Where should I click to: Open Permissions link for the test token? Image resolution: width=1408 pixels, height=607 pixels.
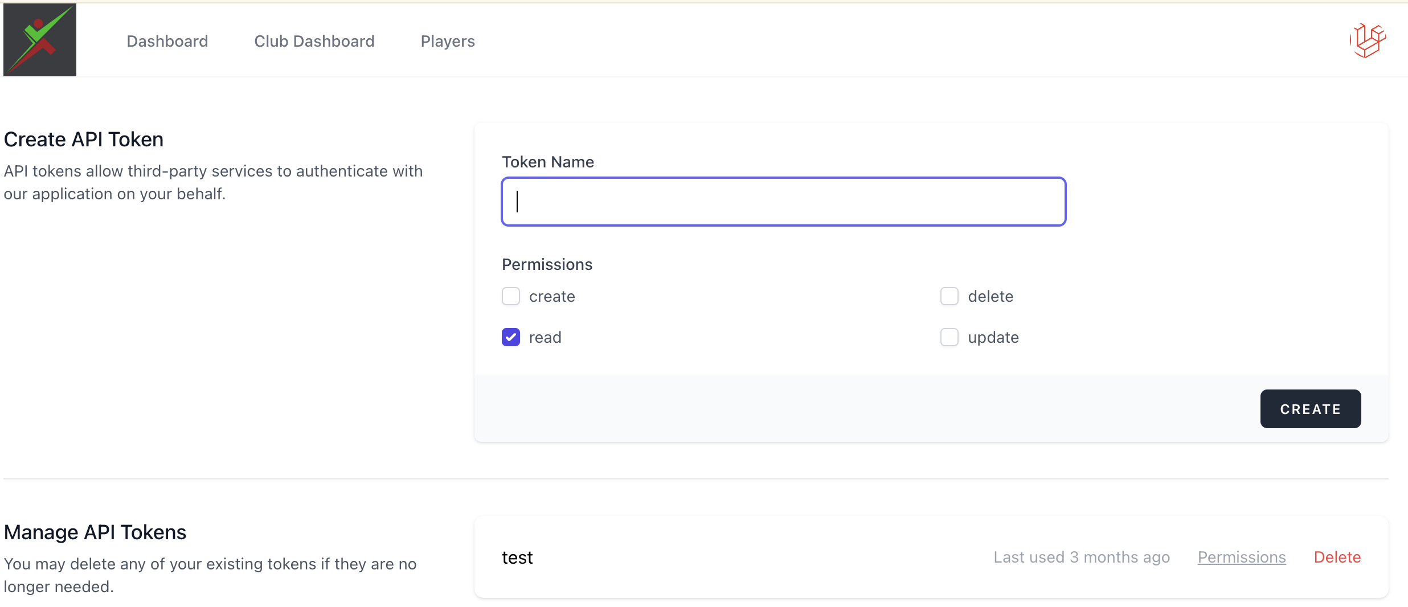[1242, 557]
